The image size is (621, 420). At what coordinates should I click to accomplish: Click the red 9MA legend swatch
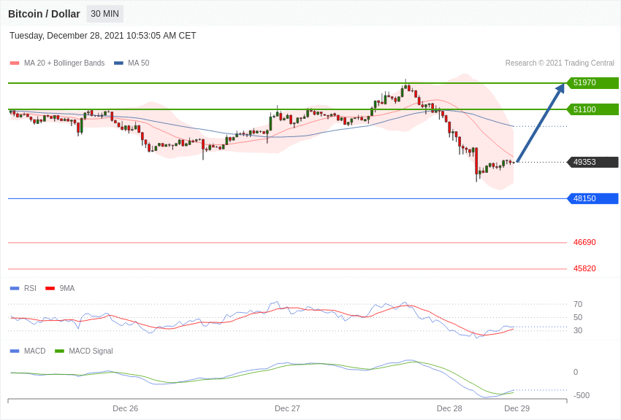click(x=50, y=289)
